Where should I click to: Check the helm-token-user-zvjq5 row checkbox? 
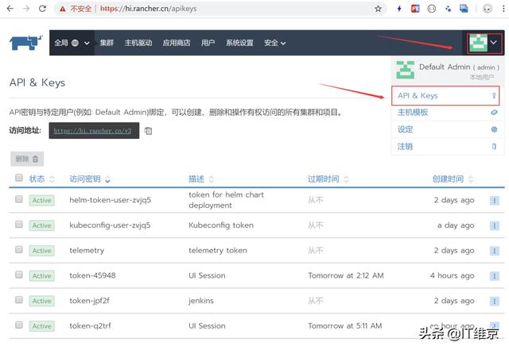point(19,199)
